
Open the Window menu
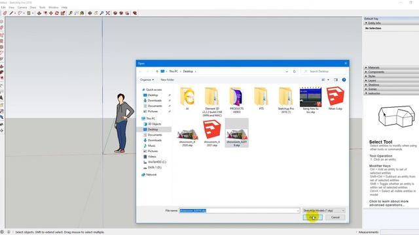coord(54,7)
